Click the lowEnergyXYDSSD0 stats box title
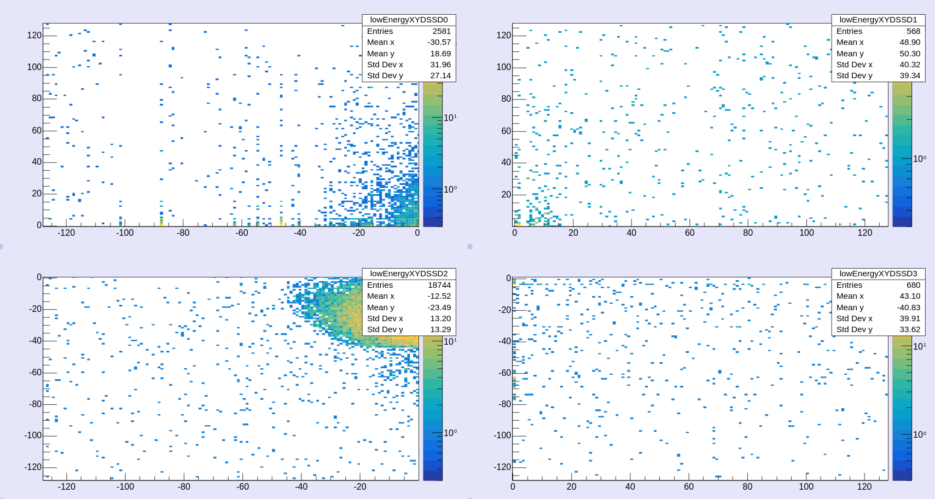Screen dimensions: 935x499 pos(409,20)
